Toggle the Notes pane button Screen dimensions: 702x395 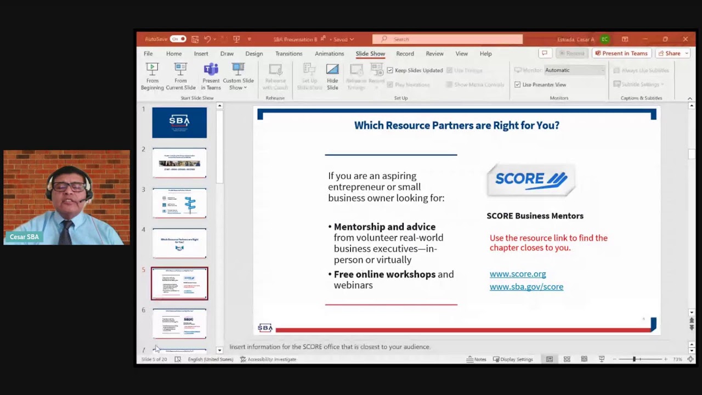[476, 359]
